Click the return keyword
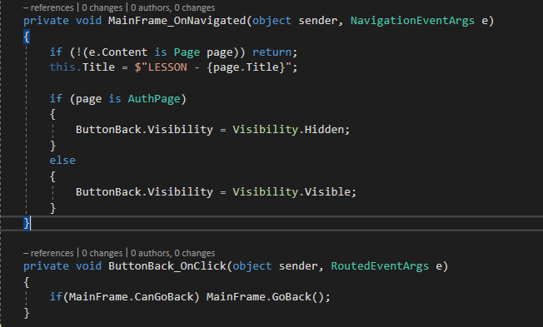543x327 pixels. pyautogui.click(x=271, y=52)
